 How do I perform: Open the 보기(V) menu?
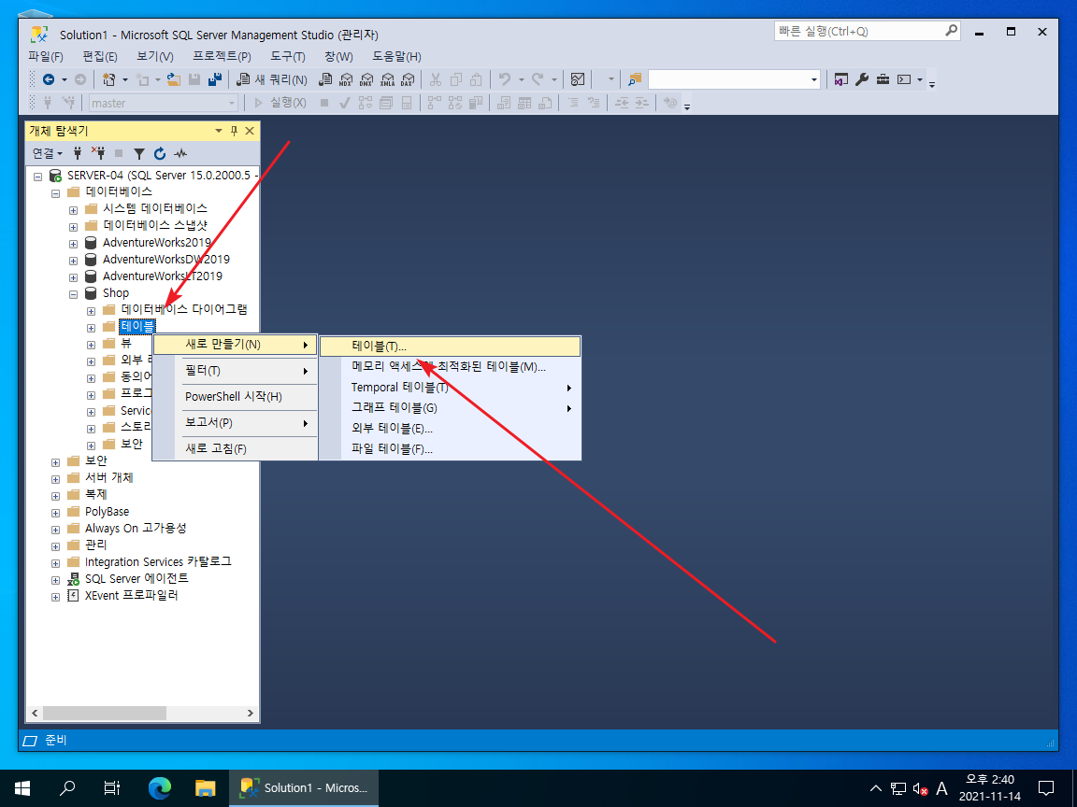pyautogui.click(x=154, y=56)
